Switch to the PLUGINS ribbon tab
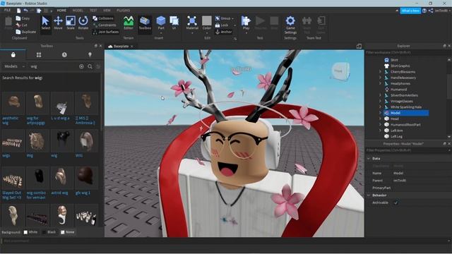This screenshot has height=254, width=452. [123, 11]
